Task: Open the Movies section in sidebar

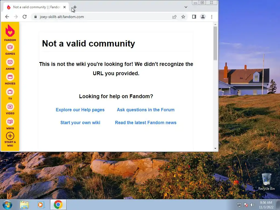Action: 10,79
